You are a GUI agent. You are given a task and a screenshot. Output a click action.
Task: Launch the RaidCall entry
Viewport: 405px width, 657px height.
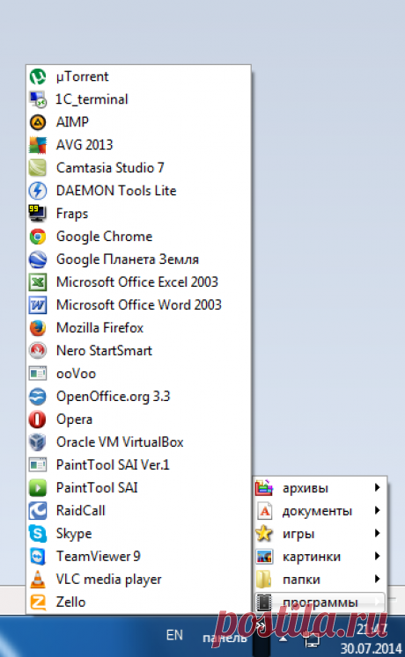click(x=138, y=511)
